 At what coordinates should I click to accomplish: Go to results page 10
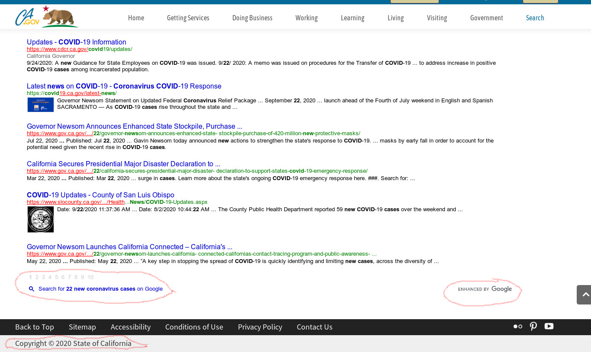click(90, 277)
